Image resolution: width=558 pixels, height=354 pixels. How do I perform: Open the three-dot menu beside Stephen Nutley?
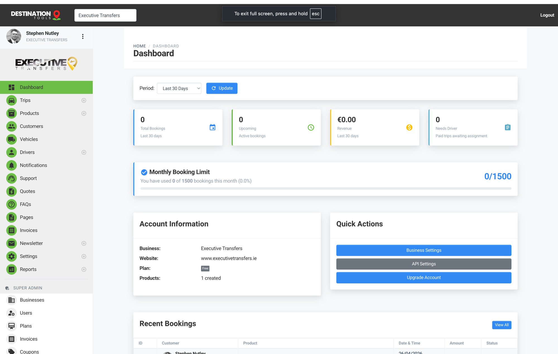[83, 37]
